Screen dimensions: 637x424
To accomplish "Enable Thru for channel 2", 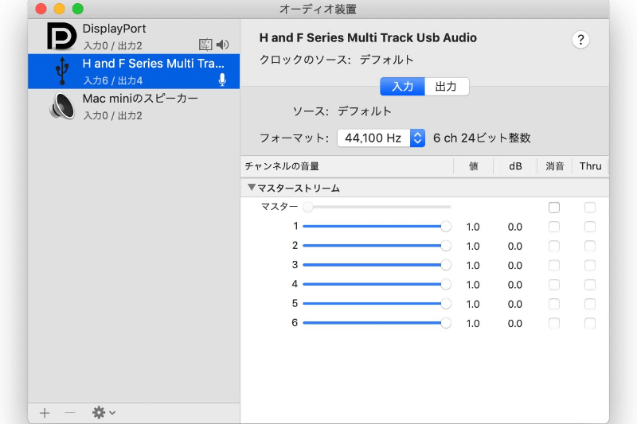I will (590, 246).
